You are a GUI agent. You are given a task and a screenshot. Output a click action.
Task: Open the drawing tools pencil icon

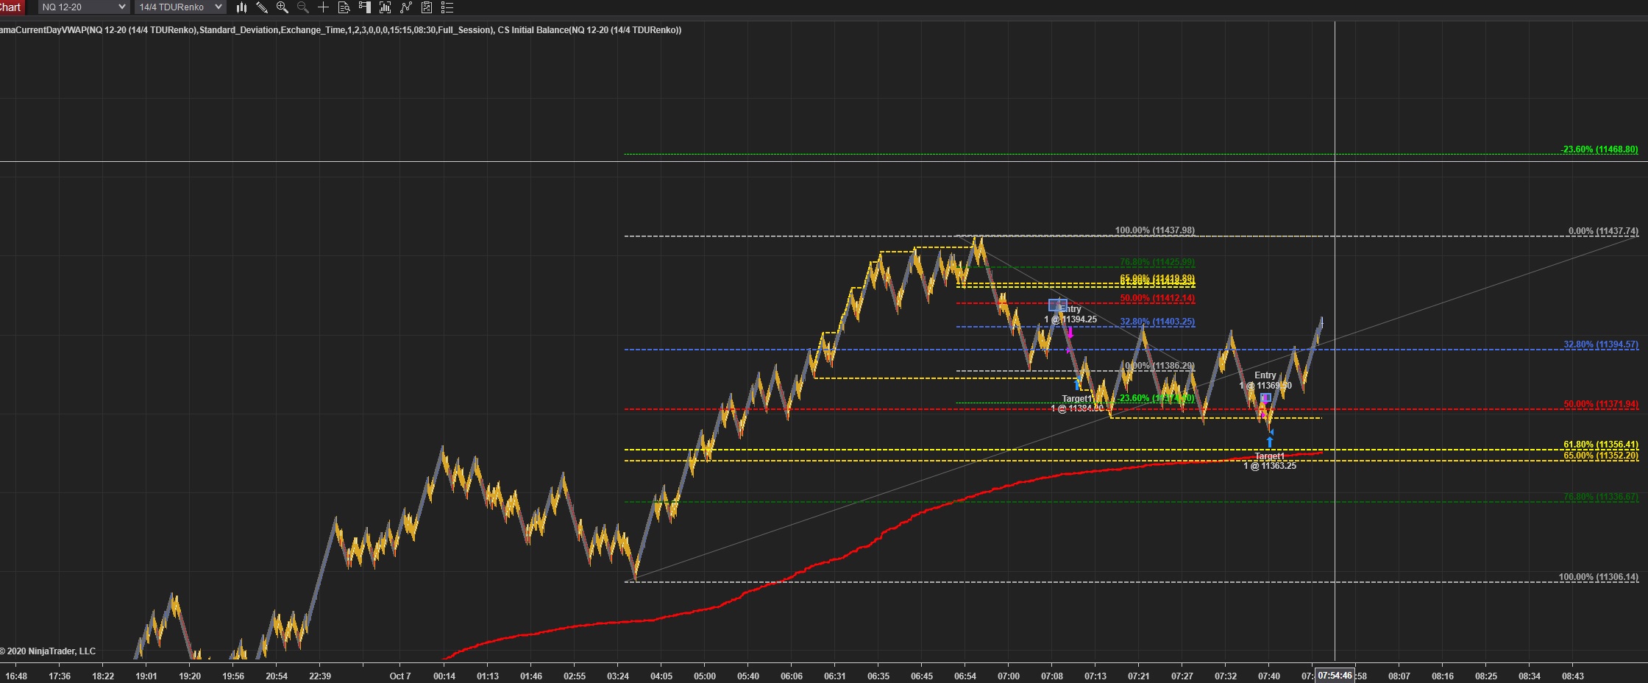click(262, 7)
